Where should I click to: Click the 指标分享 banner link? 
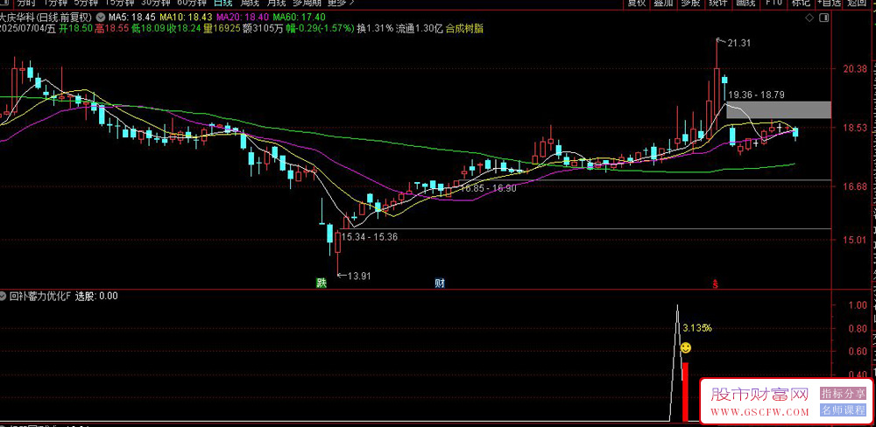(843, 394)
